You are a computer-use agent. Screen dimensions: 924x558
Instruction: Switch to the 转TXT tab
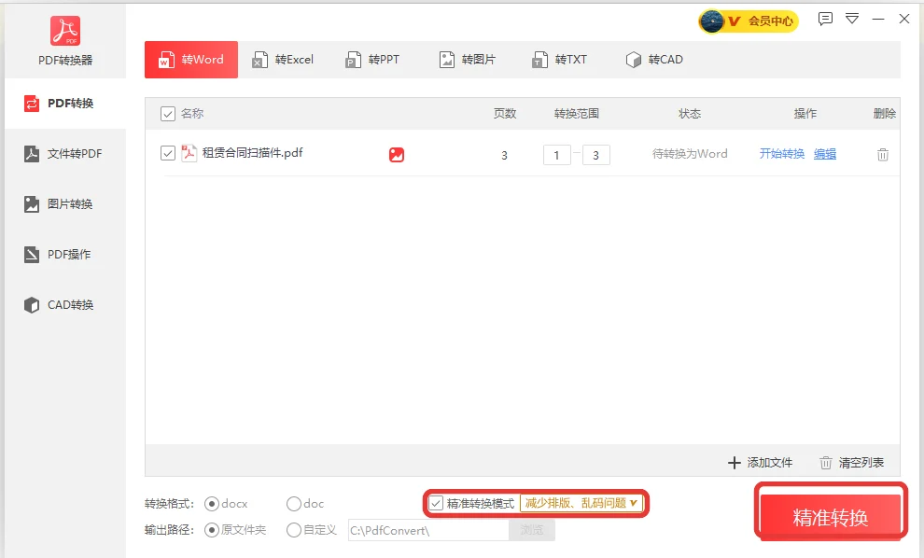coord(559,60)
